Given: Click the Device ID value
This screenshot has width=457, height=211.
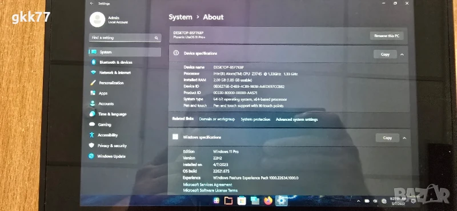Looking at the screenshot, I should (249, 87).
